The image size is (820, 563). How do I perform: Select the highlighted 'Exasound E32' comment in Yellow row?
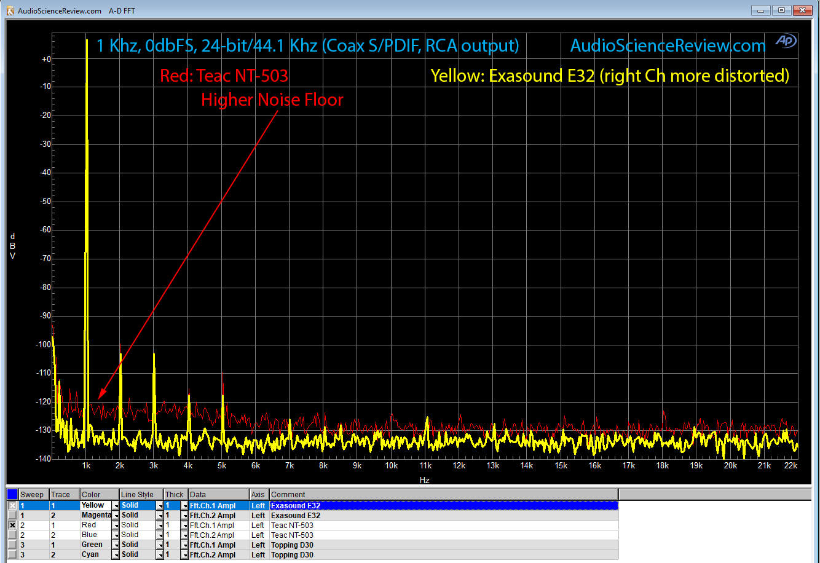444,505
